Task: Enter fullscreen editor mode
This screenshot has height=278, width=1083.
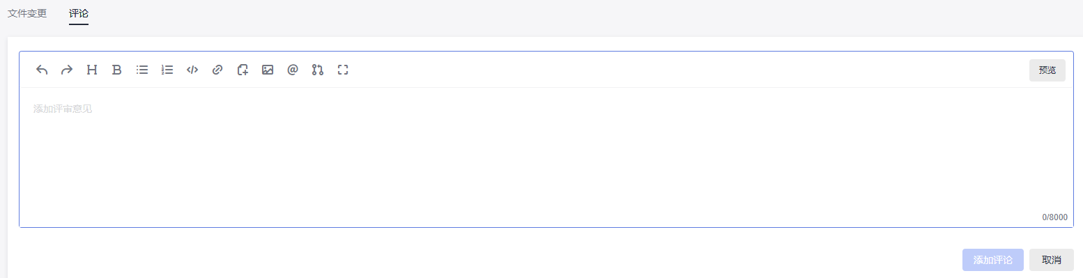Action: tap(343, 70)
